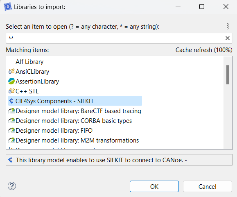Viewport: 237px width, 197px height.
Task: Click the description bar blue arrow icon
Action: (x=11, y=160)
